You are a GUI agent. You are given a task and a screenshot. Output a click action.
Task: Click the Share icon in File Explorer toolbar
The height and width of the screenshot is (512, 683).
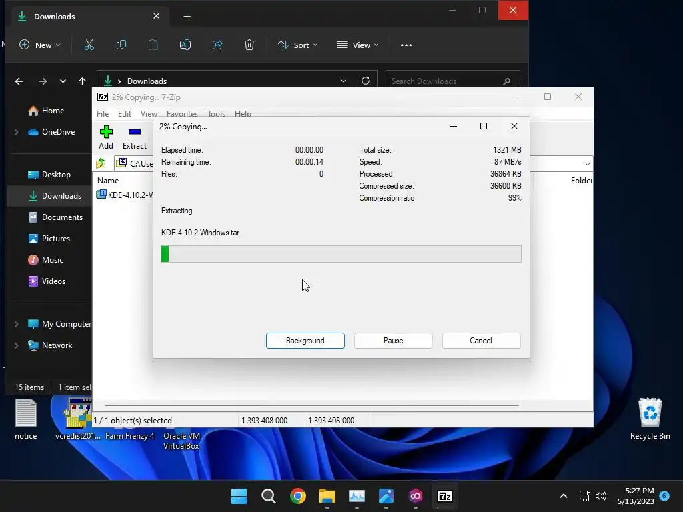217,45
